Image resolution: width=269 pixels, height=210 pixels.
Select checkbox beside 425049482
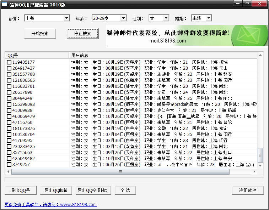(9, 159)
